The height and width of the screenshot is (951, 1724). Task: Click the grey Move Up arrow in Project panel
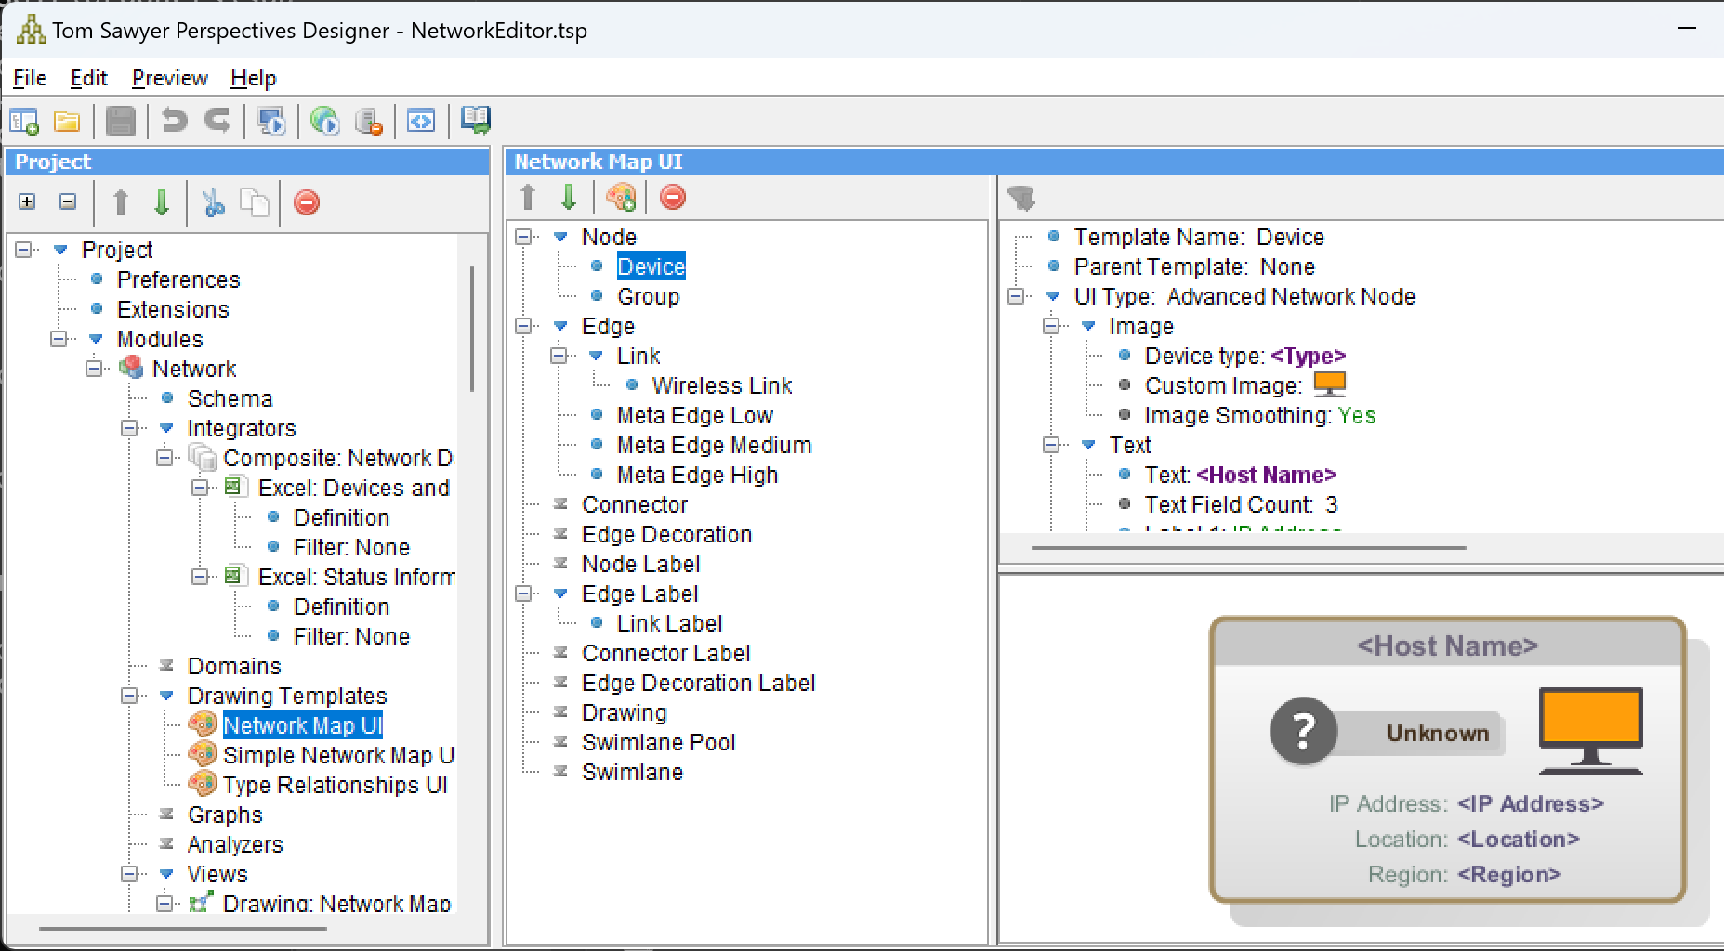click(x=120, y=202)
